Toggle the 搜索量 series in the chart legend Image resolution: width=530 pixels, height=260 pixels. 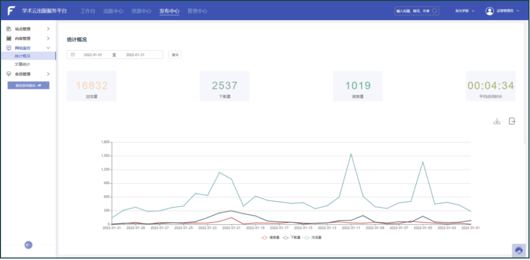coord(271,237)
